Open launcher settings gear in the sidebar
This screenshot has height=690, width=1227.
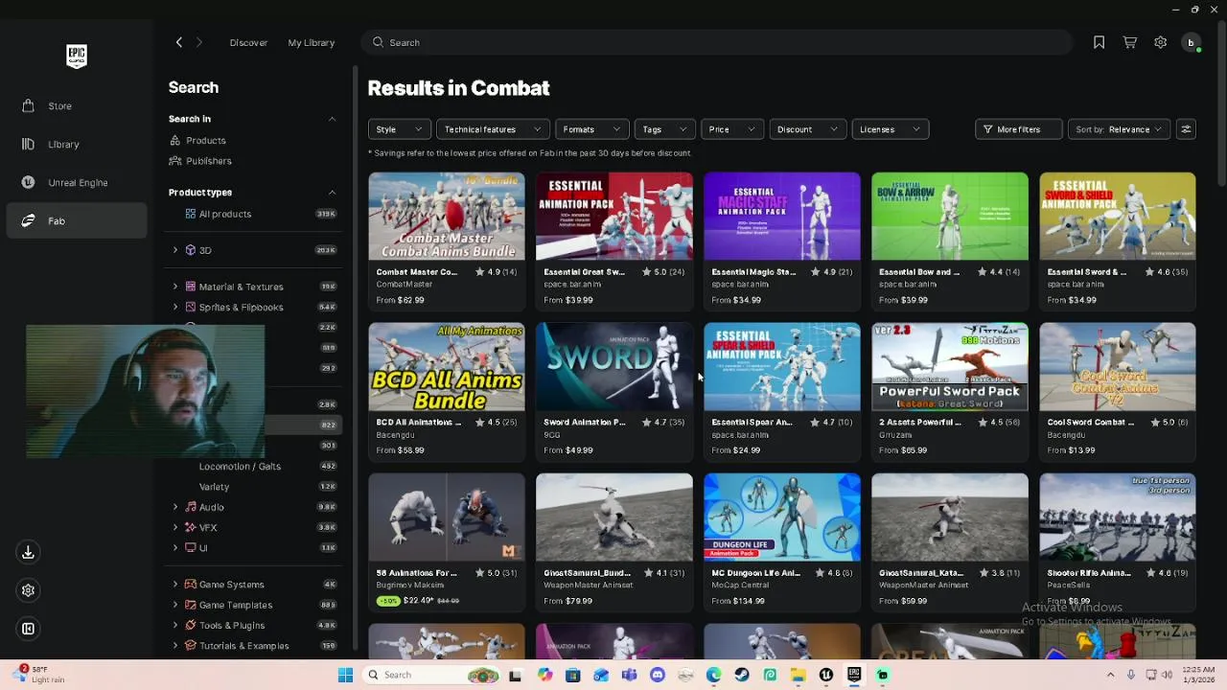tap(28, 590)
